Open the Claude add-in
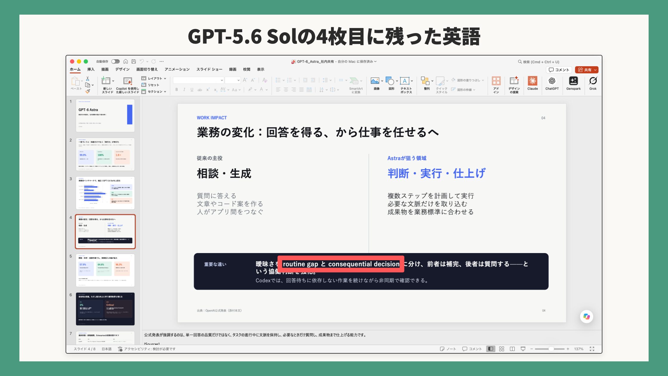 click(x=532, y=83)
